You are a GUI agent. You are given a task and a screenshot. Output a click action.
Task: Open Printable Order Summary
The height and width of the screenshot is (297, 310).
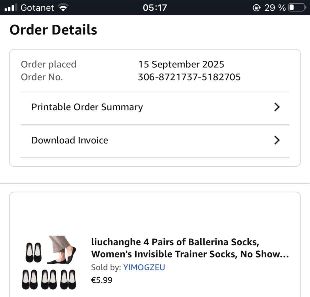pyautogui.click(x=87, y=107)
